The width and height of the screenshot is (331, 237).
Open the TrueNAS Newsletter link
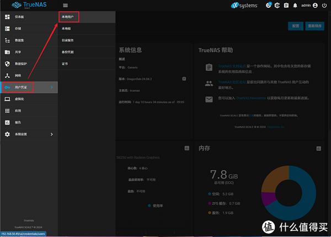(x=251, y=98)
